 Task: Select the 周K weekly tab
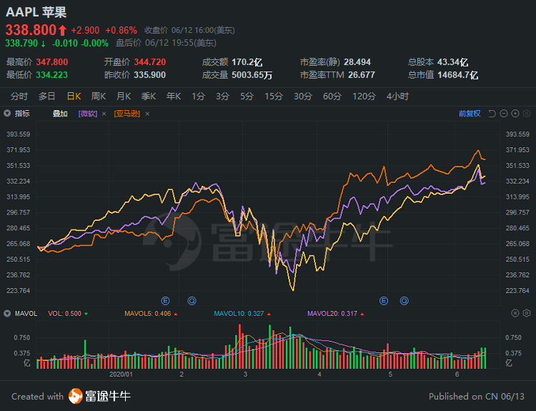pos(99,96)
